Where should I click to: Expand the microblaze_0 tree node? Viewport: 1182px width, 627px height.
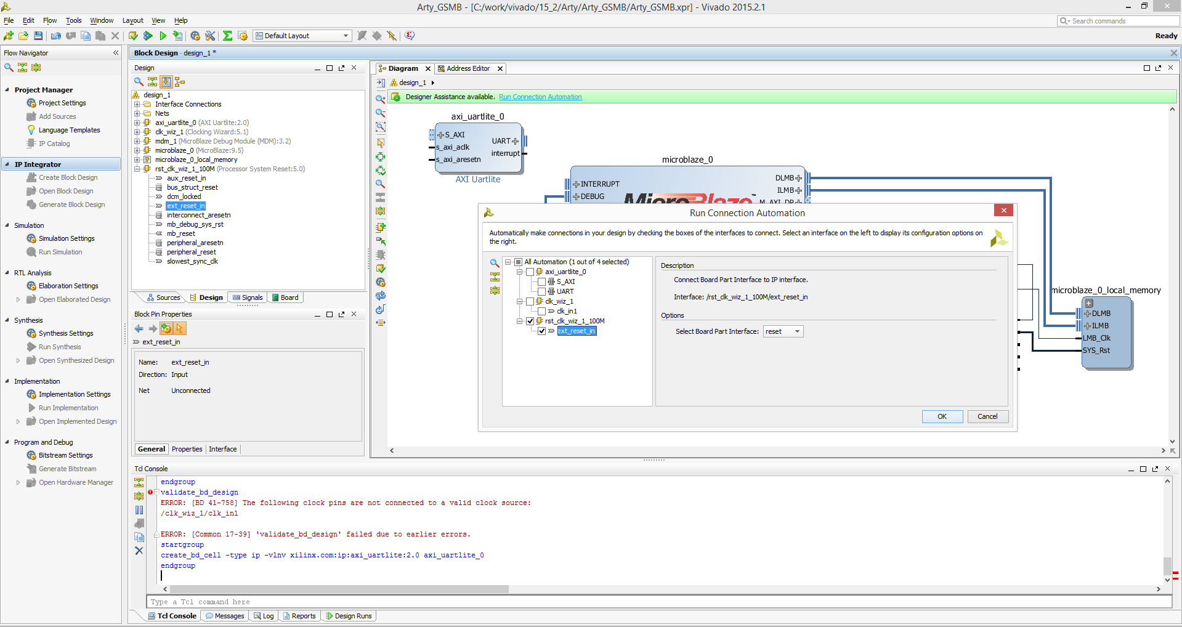coord(137,150)
